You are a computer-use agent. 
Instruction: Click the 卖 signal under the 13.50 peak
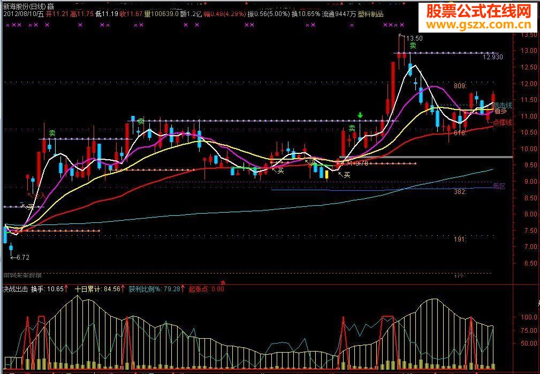tap(413, 45)
